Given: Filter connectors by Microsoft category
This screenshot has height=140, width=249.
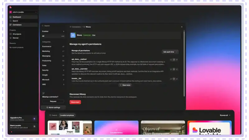Looking at the screenshot, I should 53,80.
